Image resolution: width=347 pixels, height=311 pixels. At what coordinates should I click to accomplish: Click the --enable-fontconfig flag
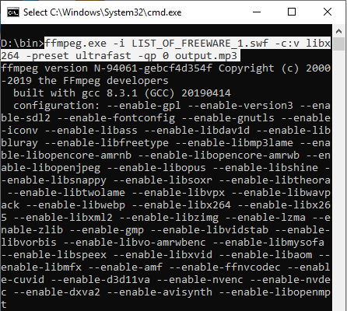(x=116, y=118)
